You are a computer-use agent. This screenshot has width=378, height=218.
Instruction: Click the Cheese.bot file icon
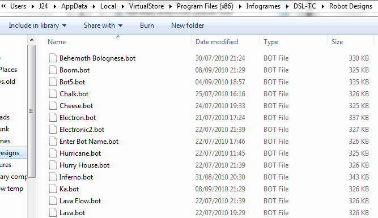pos(53,105)
